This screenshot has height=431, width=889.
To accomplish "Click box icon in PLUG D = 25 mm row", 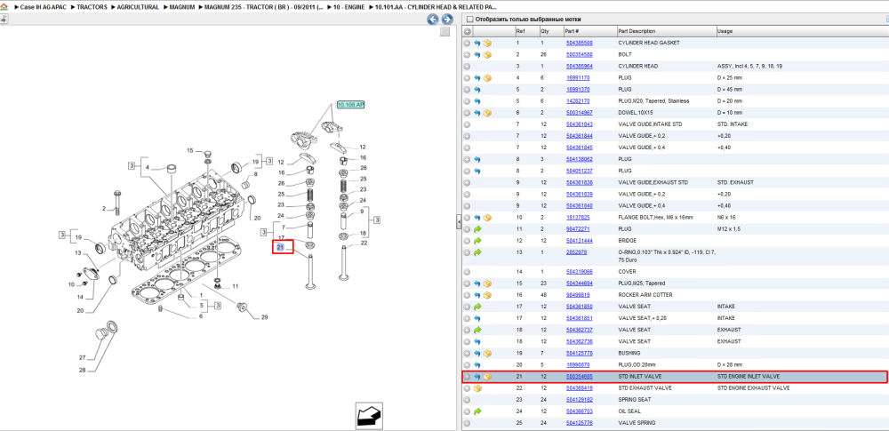I will pyautogui.click(x=487, y=77).
